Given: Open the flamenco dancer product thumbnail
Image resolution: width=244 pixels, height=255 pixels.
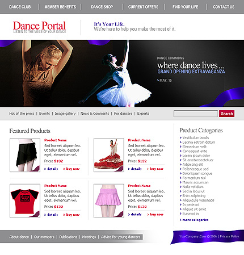Looking at the screenshot, I should pyautogui.click(x=109, y=155).
